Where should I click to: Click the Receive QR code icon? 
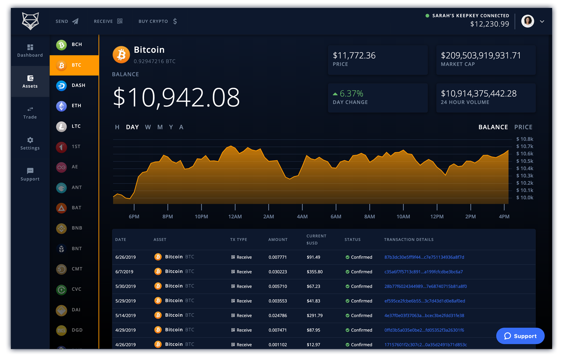point(120,21)
